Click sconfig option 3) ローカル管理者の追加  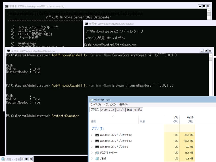(32, 34)
